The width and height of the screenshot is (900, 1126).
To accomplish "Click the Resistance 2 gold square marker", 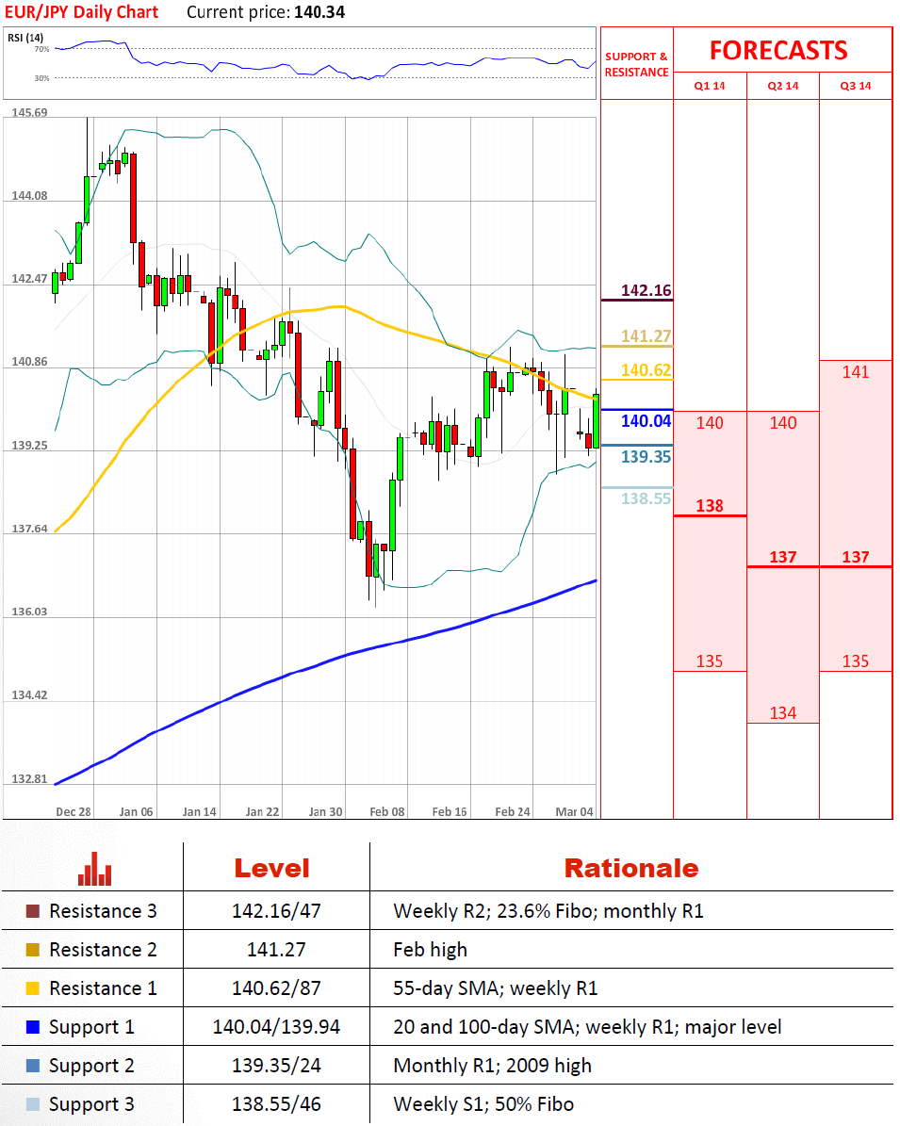I will 33,950.
